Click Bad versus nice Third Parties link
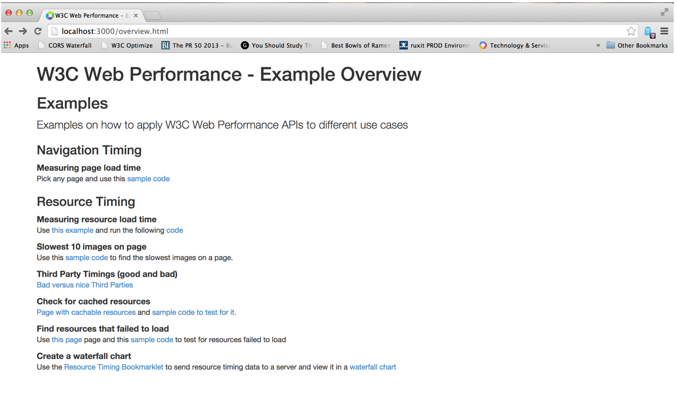The height and width of the screenshot is (394, 677). [x=85, y=284]
